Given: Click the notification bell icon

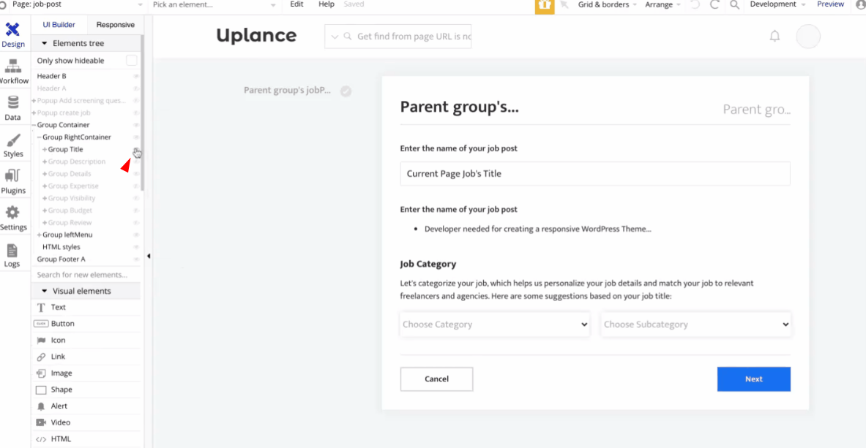Looking at the screenshot, I should 774,36.
